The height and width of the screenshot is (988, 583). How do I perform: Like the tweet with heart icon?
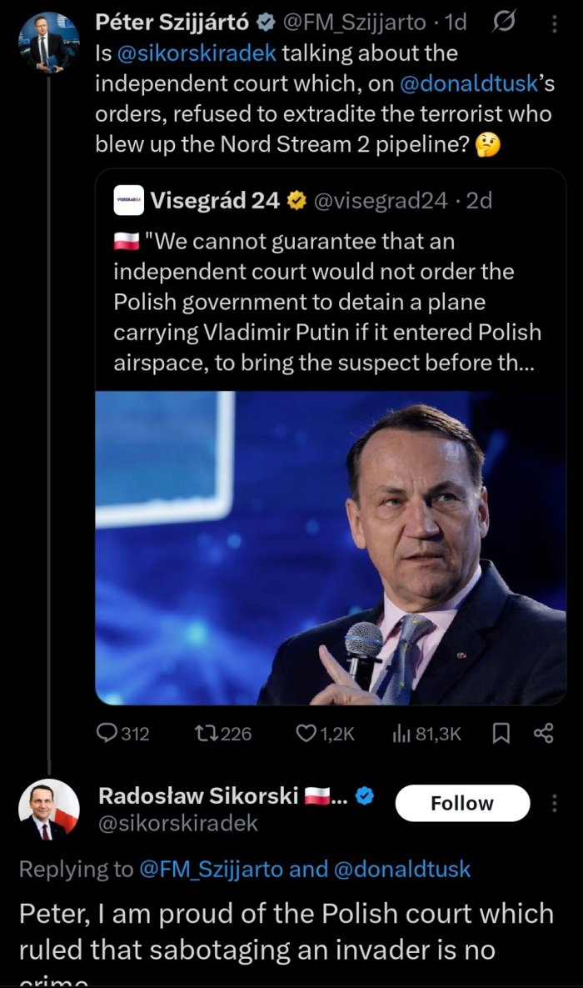306,733
